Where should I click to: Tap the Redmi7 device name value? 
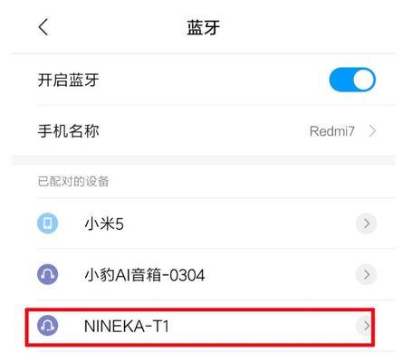(332, 131)
